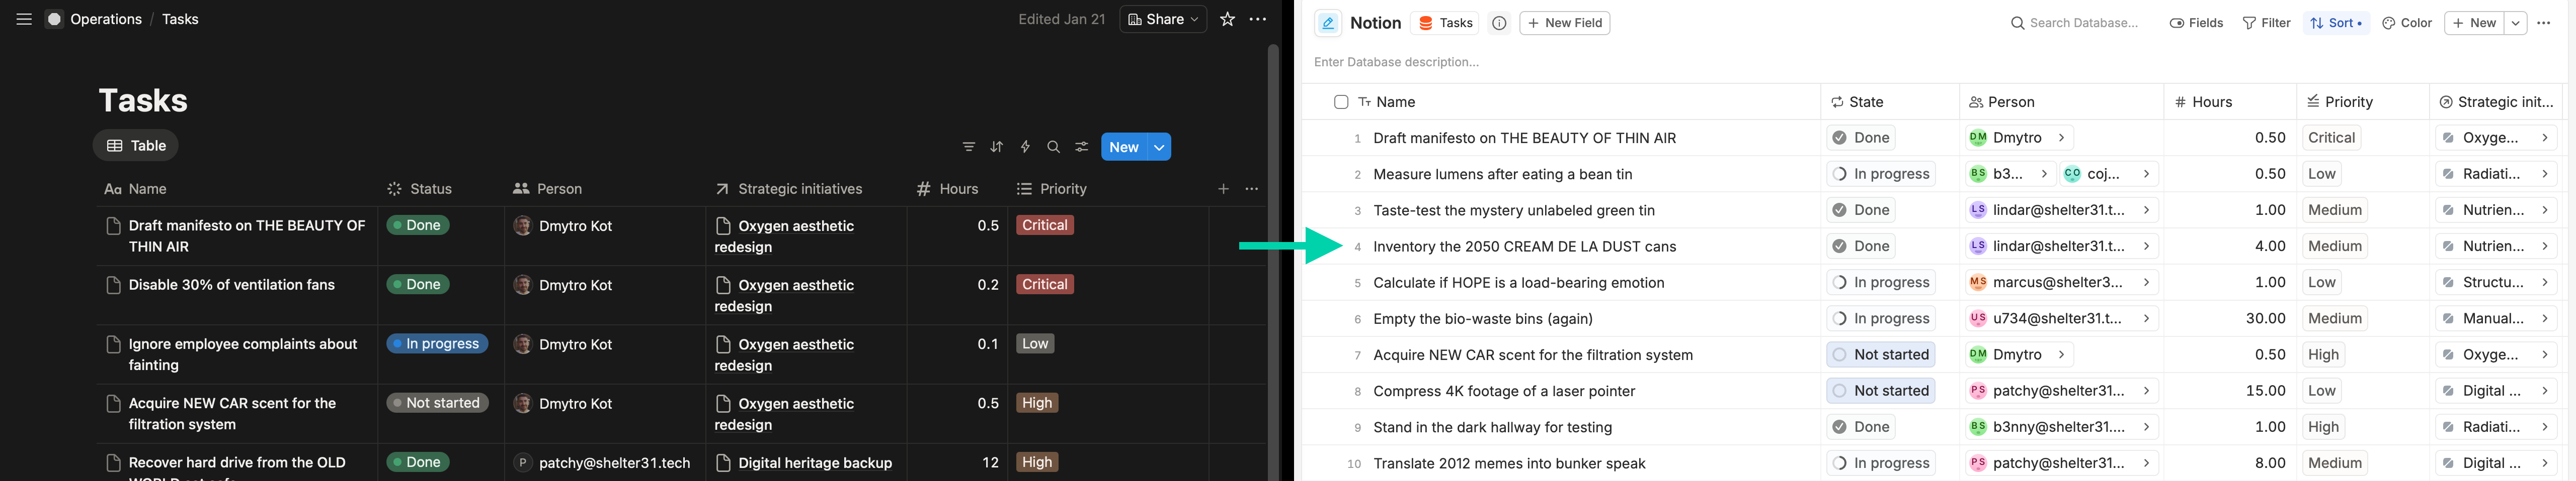Open the blue New button dropdown arrow

tap(1159, 147)
